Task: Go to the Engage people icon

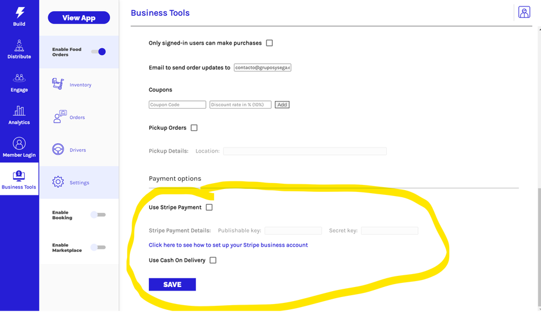Action: 19,78
